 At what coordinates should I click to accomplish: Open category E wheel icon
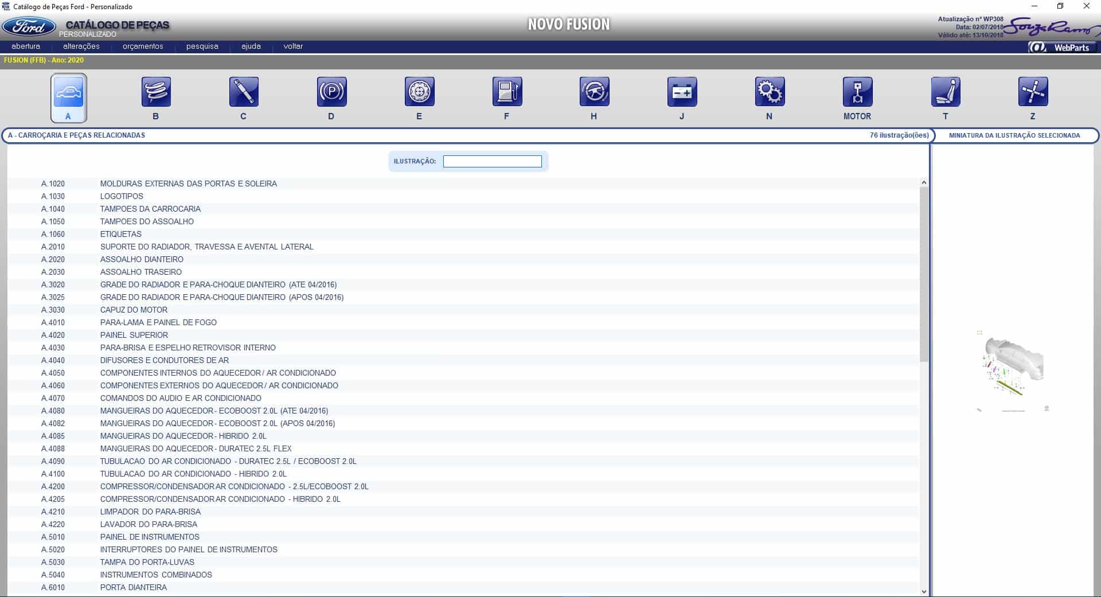pyautogui.click(x=419, y=92)
